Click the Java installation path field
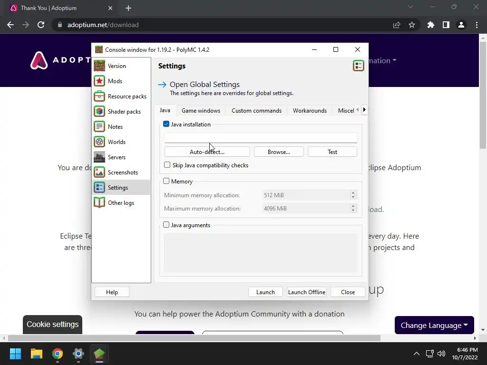Image resolution: width=487 pixels, height=365 pixels. click(x=261, y=138)
